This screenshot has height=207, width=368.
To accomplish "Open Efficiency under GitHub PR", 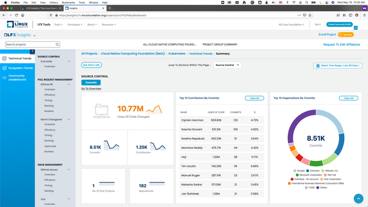I will coord(50,95).
